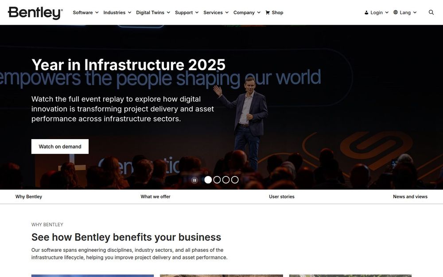
Task: Click the shopping cart icon
Action: pyautogui.click(x=267, y=12)
